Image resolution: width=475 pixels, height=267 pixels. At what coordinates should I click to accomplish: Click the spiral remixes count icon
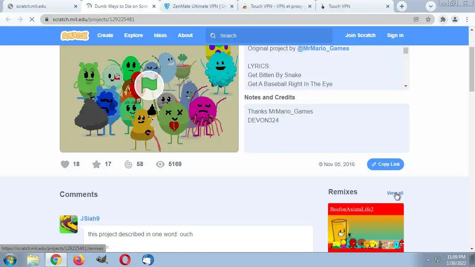[x=128, y=164]
